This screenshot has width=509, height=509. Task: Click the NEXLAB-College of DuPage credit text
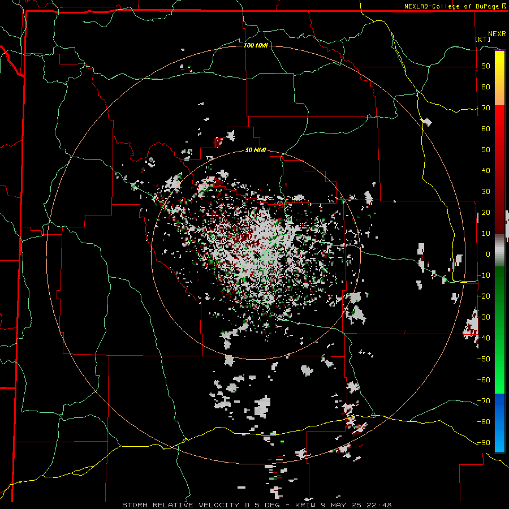[453, 6]
